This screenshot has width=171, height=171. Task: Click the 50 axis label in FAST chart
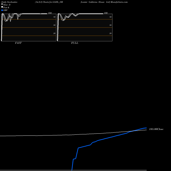(x=54, y=25)
